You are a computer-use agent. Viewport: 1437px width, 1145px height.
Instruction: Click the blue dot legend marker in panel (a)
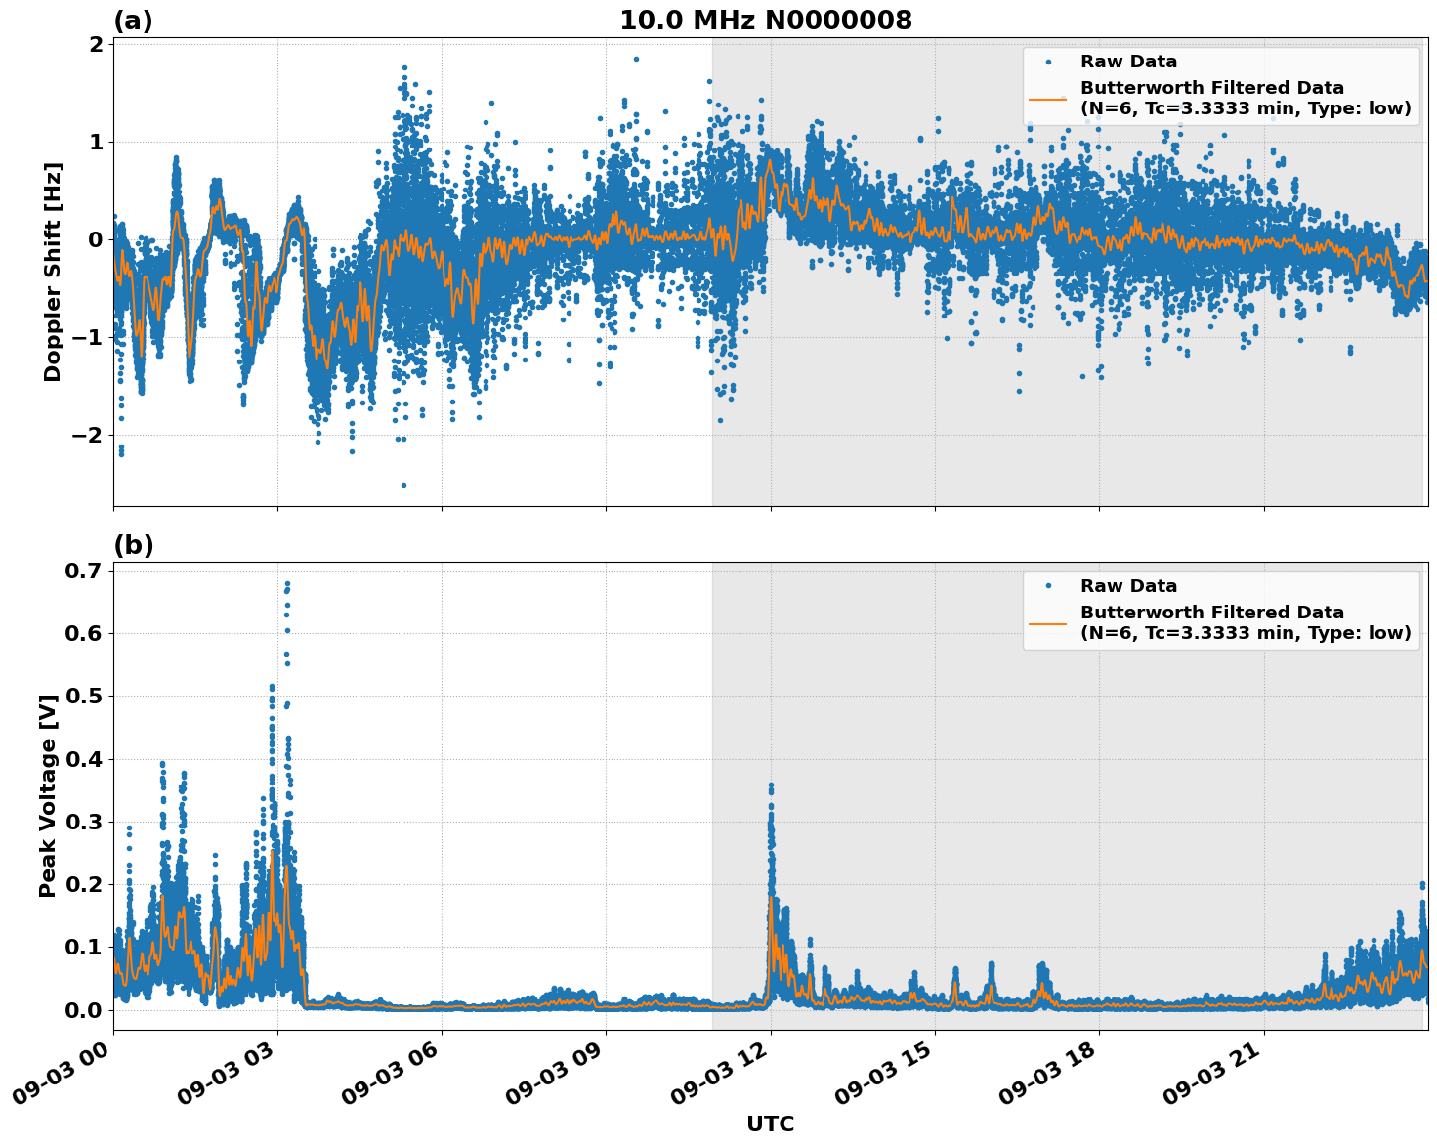1048,63
